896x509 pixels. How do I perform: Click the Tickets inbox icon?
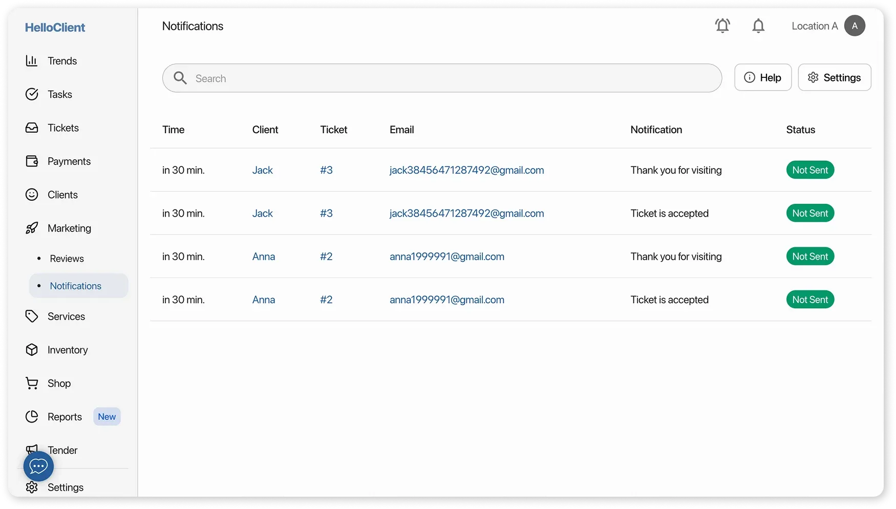[x=32, y=128]
